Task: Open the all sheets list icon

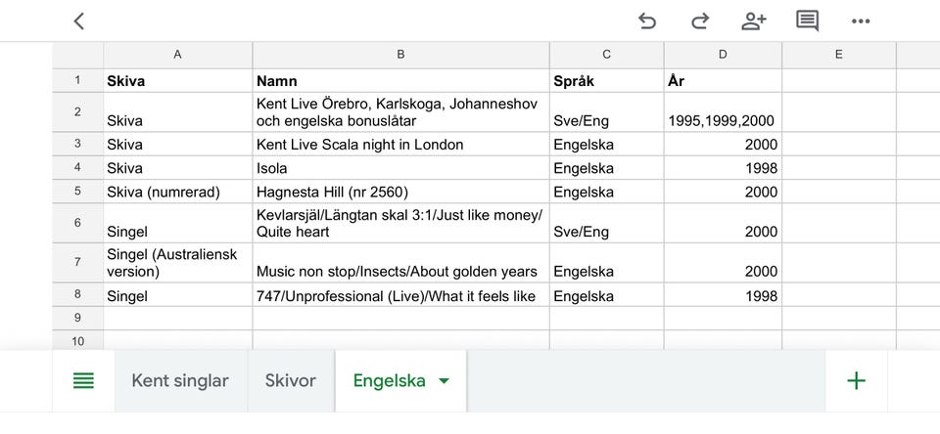Action: tap(84, 381)
